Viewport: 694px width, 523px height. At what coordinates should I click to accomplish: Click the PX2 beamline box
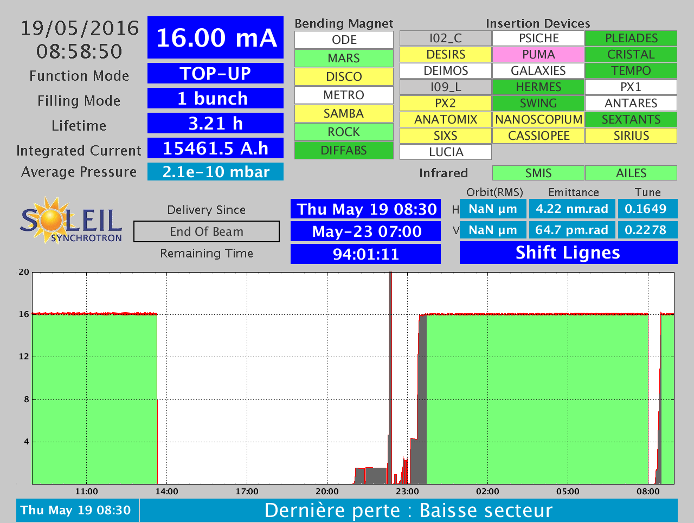[446, 103]
